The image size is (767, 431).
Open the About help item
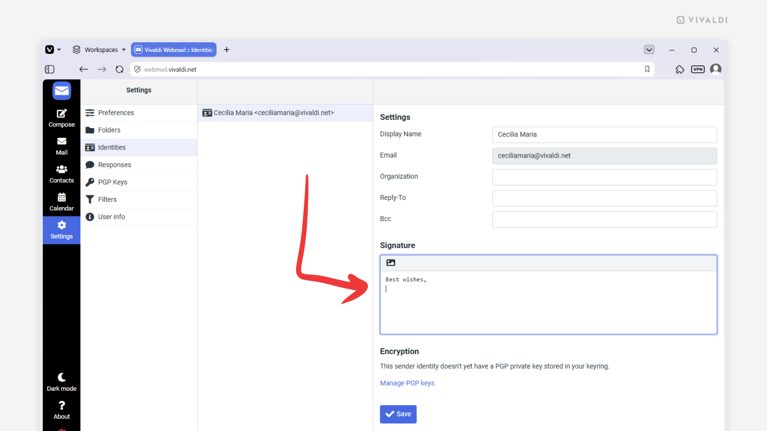tap(62, 410)
